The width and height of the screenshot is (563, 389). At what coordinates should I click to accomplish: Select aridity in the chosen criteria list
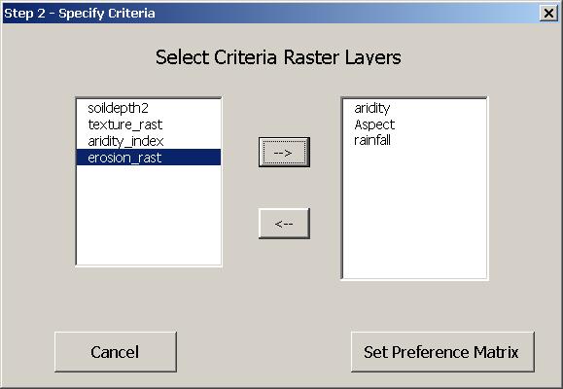pyautogui.click(x=414, y=108)
